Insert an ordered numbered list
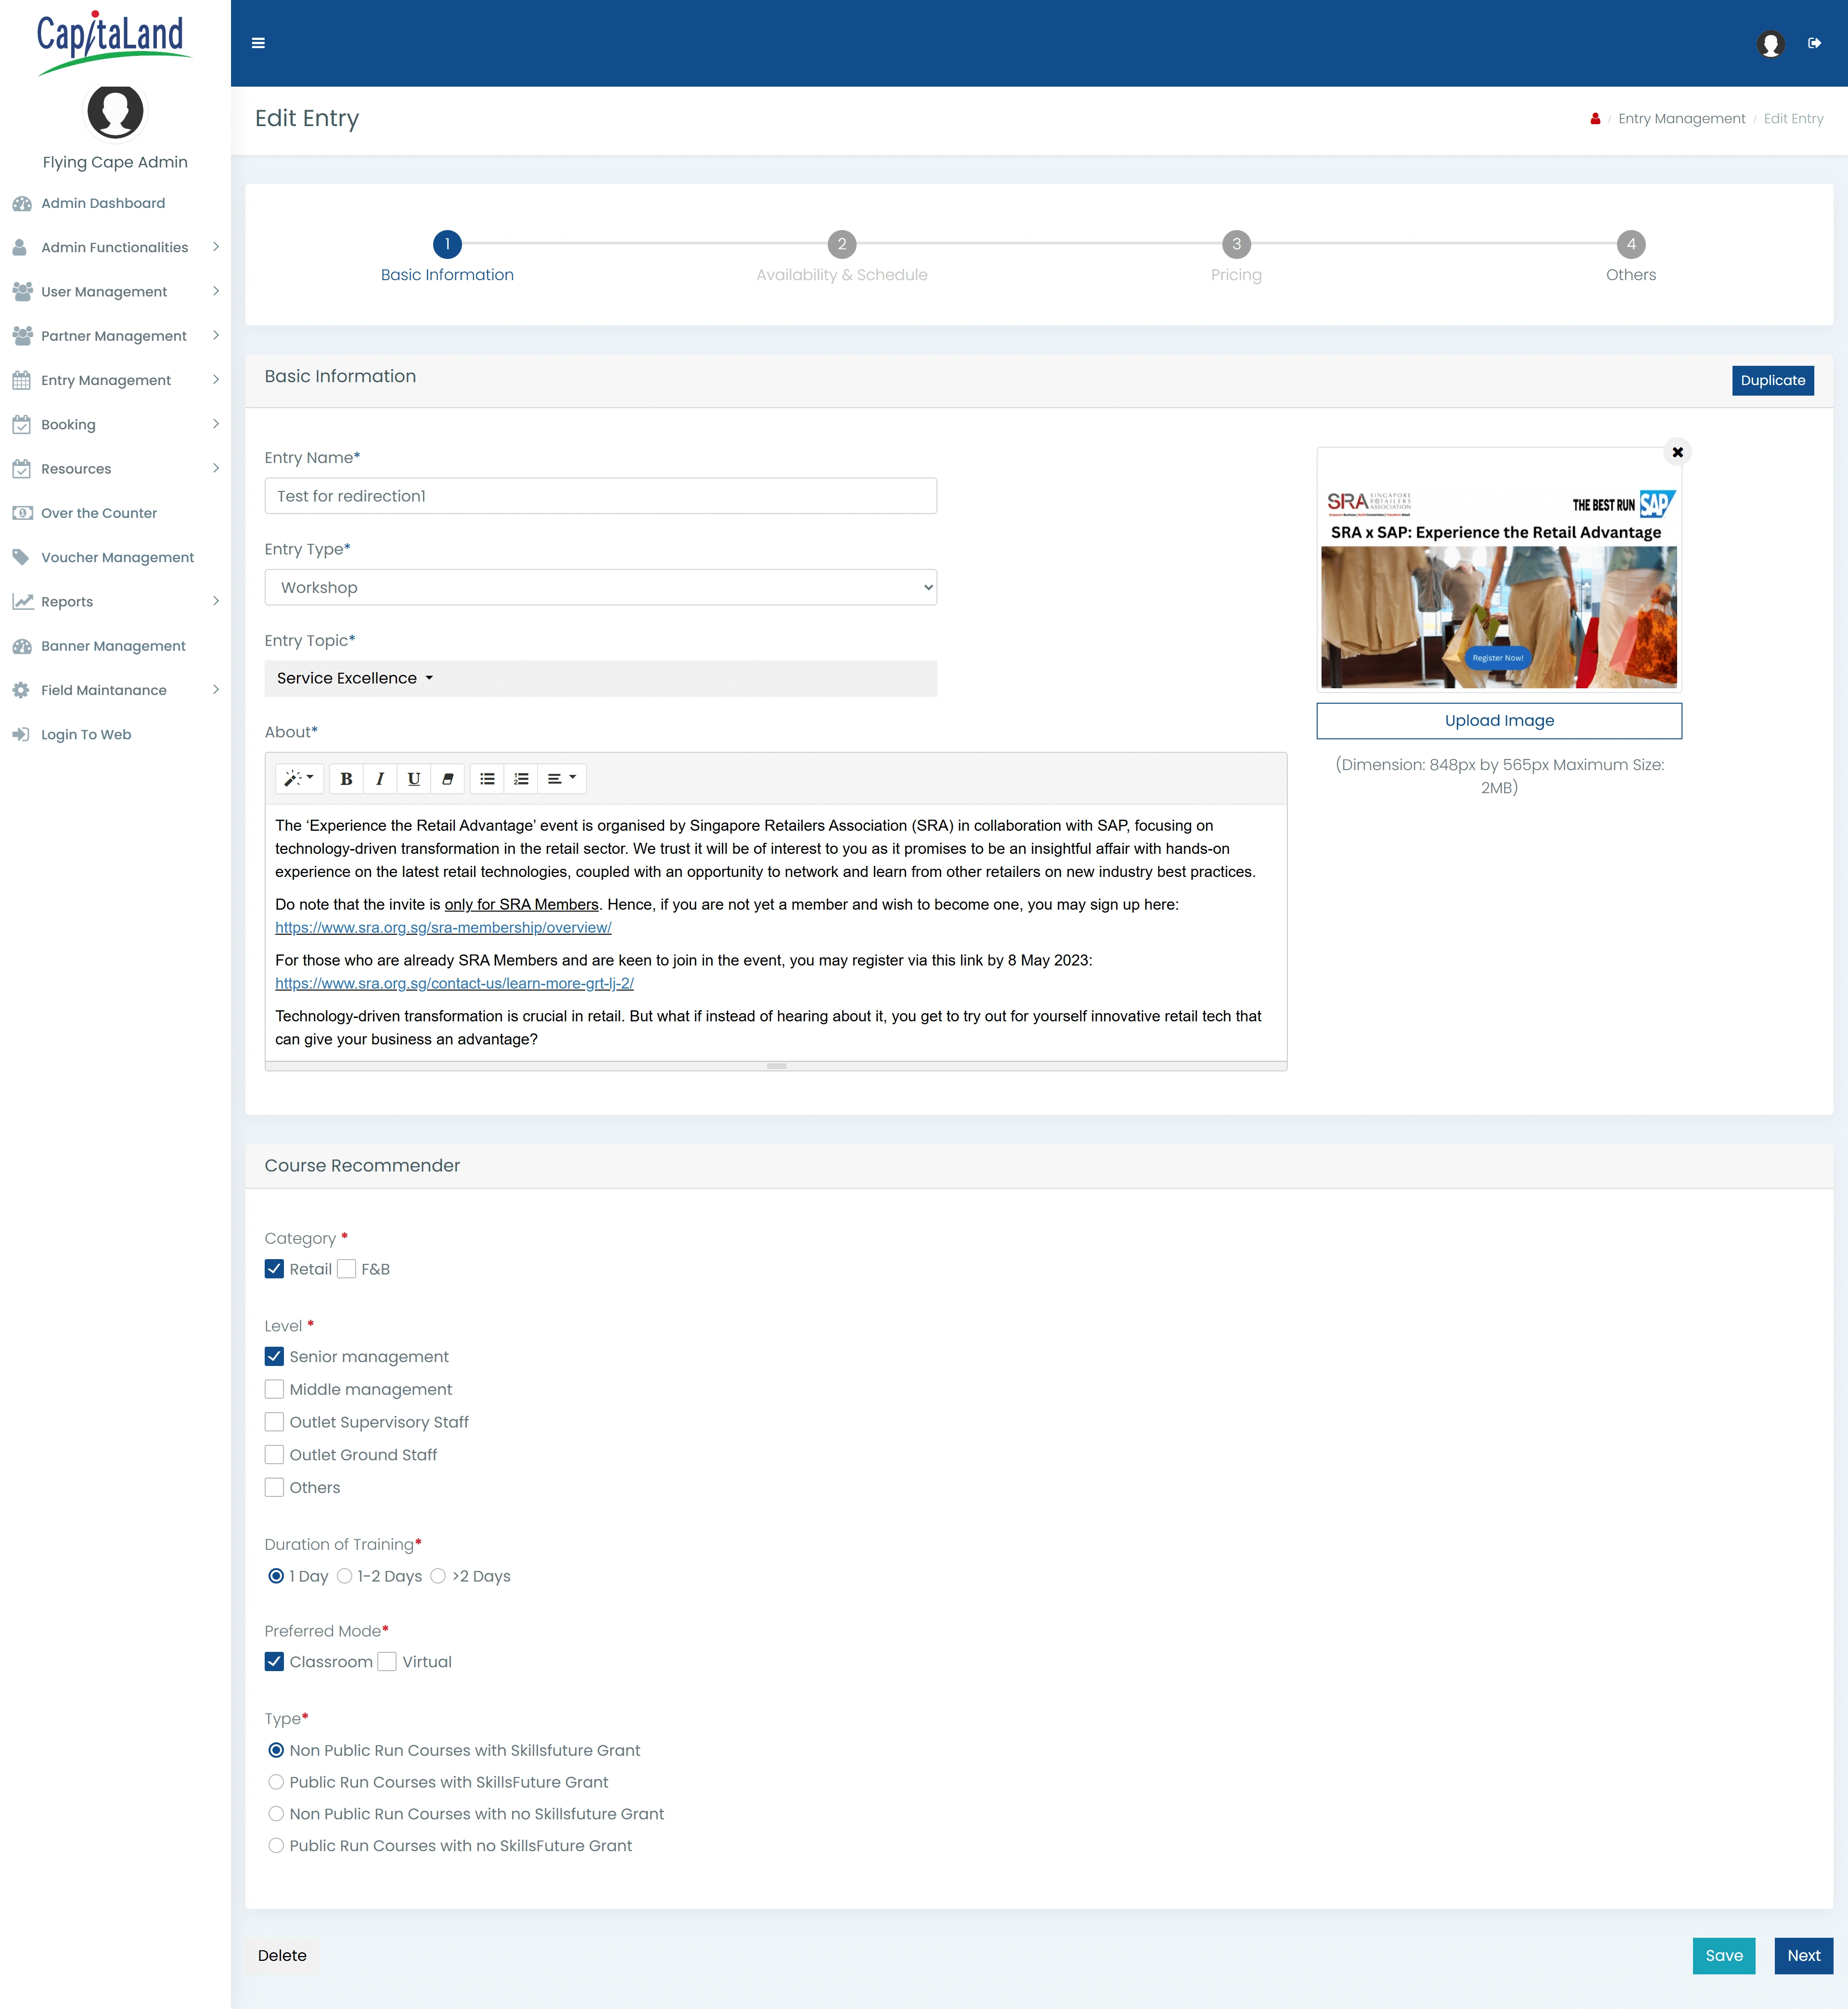Screen dimensions: 1848x2009 521,779
